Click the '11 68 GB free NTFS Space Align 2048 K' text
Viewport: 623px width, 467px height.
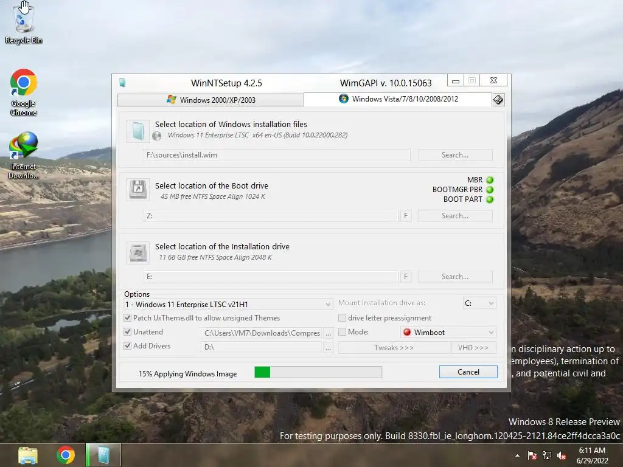click(215, 257)
